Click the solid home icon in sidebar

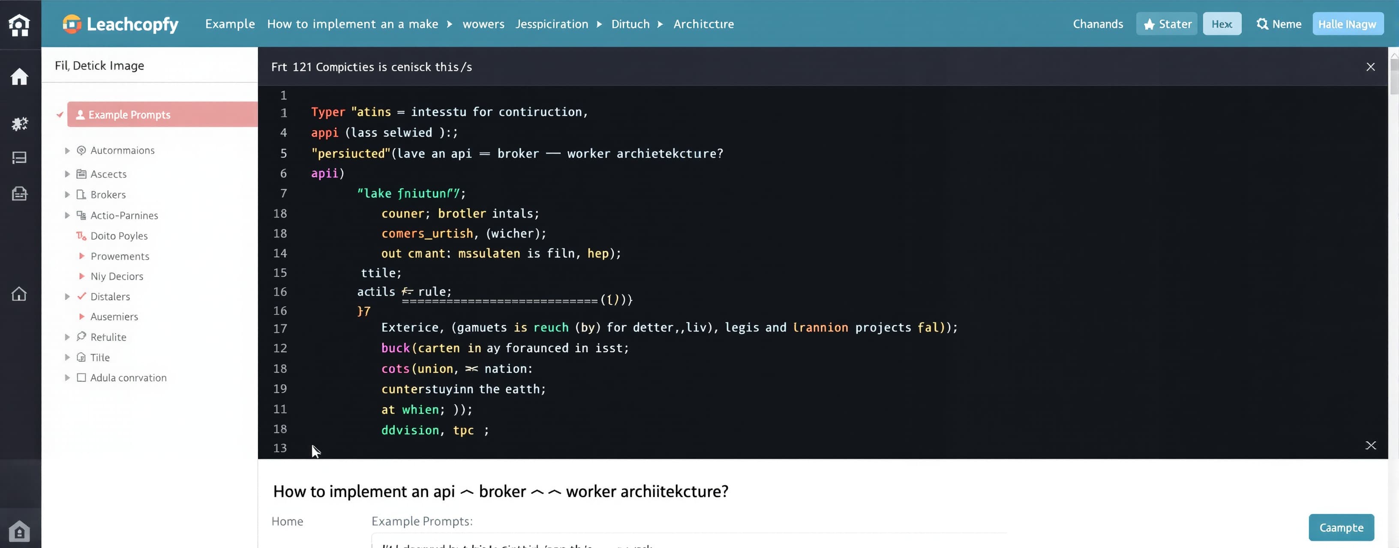tap(20, 77)
